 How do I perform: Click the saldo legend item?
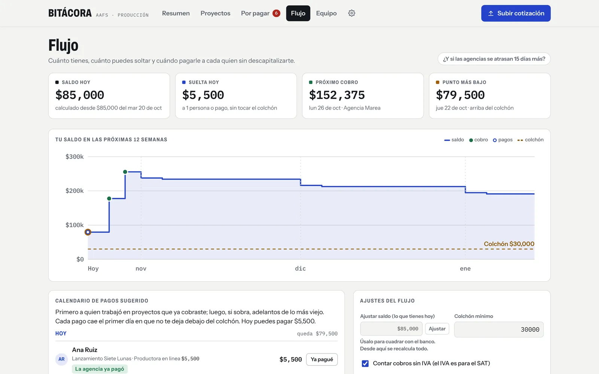(x=454, y=140)
